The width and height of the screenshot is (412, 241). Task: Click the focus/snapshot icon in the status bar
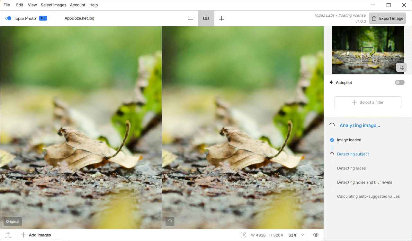(243, 235)
